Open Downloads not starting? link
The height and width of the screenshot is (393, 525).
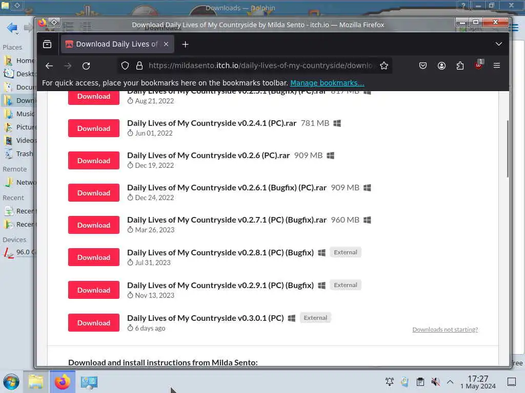pos(445,330)
